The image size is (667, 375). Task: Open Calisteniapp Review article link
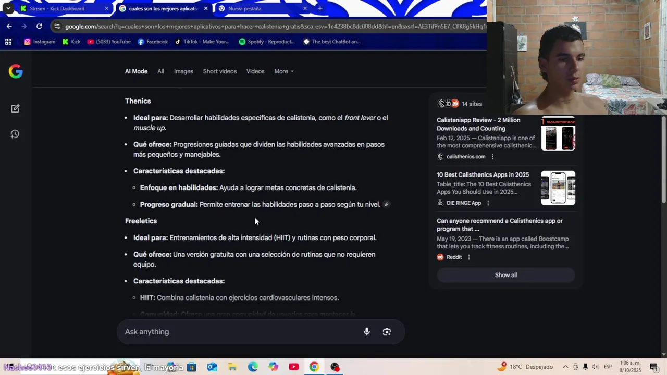coord(478,124)
